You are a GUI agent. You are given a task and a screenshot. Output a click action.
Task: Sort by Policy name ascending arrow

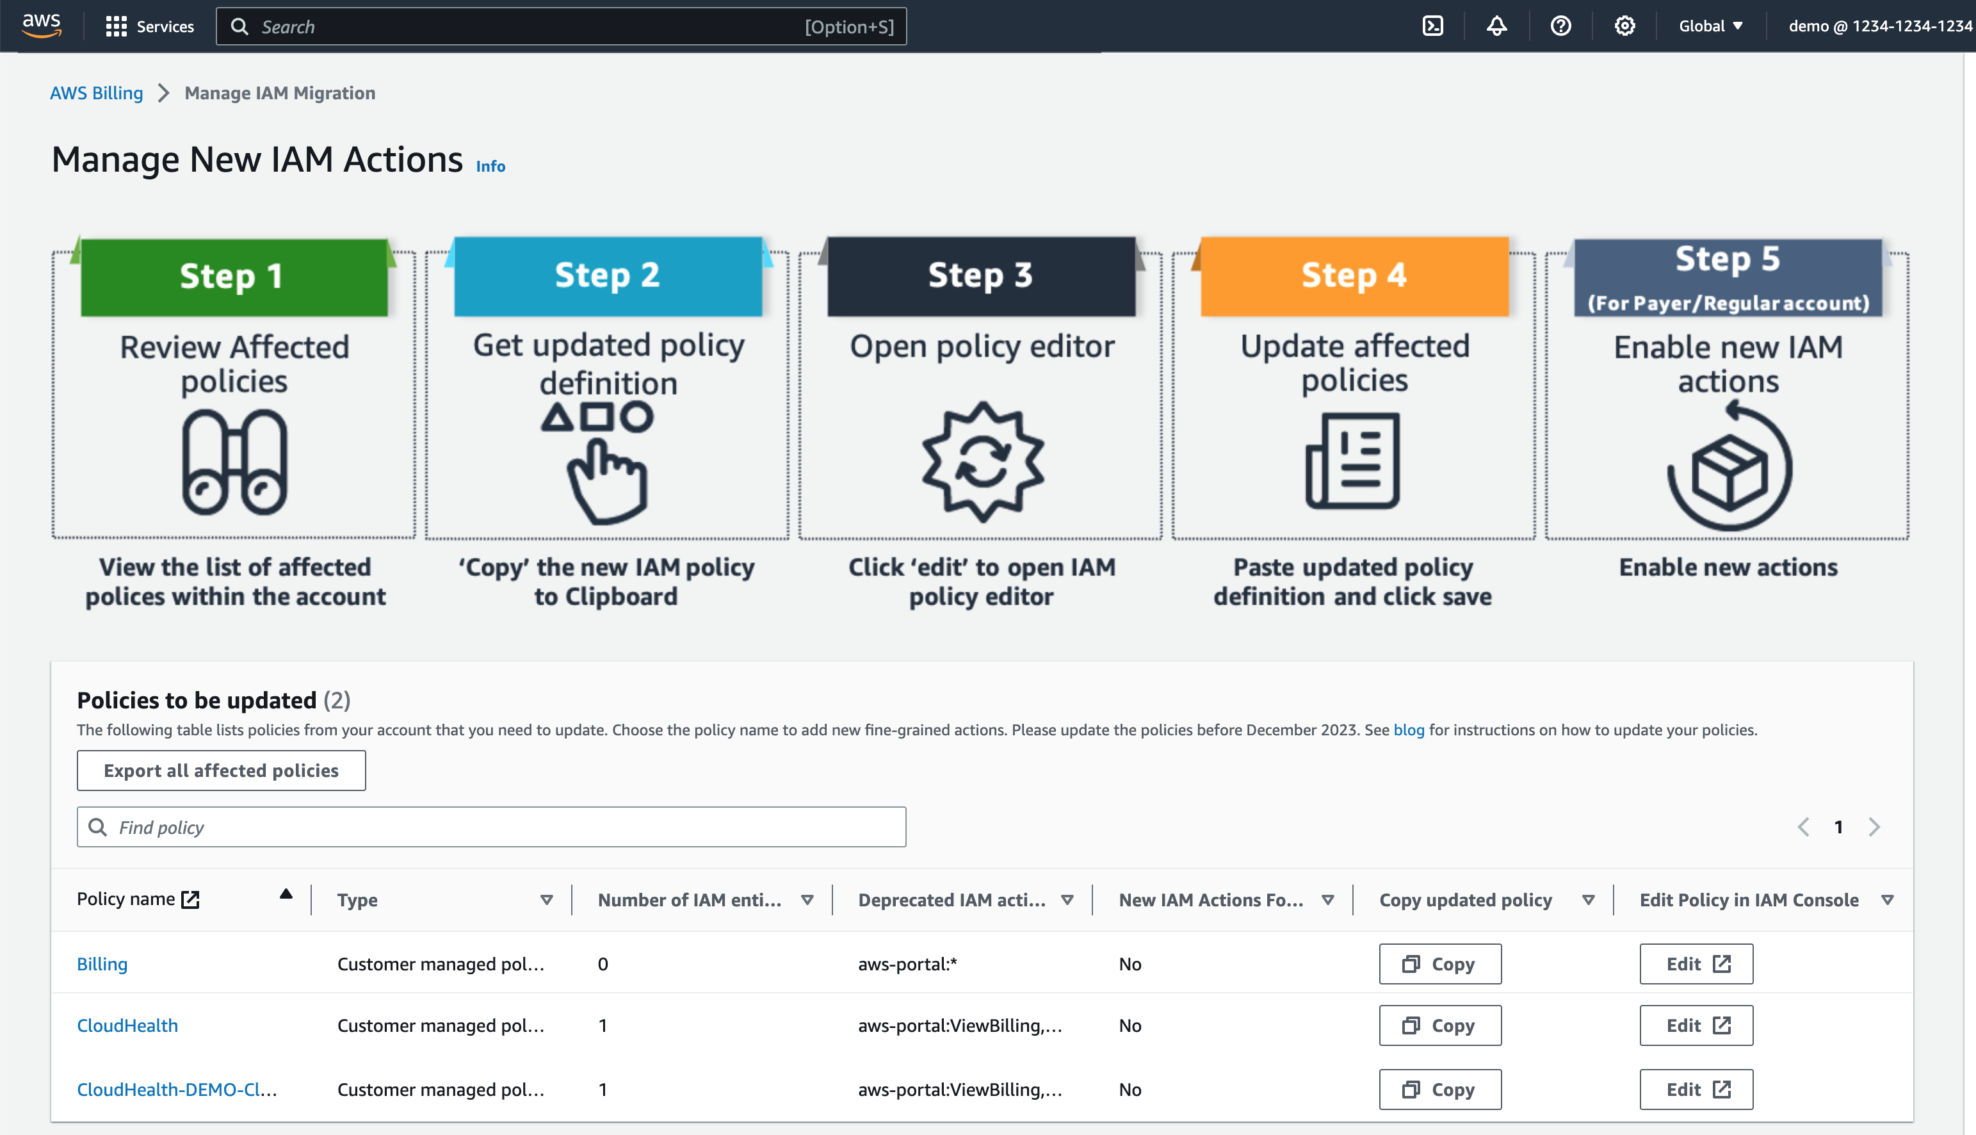pyautogui.click(x=286, y=894)
